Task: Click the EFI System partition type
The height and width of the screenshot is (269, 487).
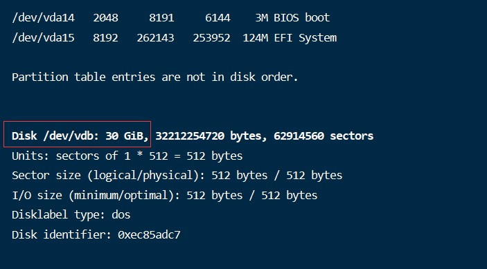Action: [305, 38]
